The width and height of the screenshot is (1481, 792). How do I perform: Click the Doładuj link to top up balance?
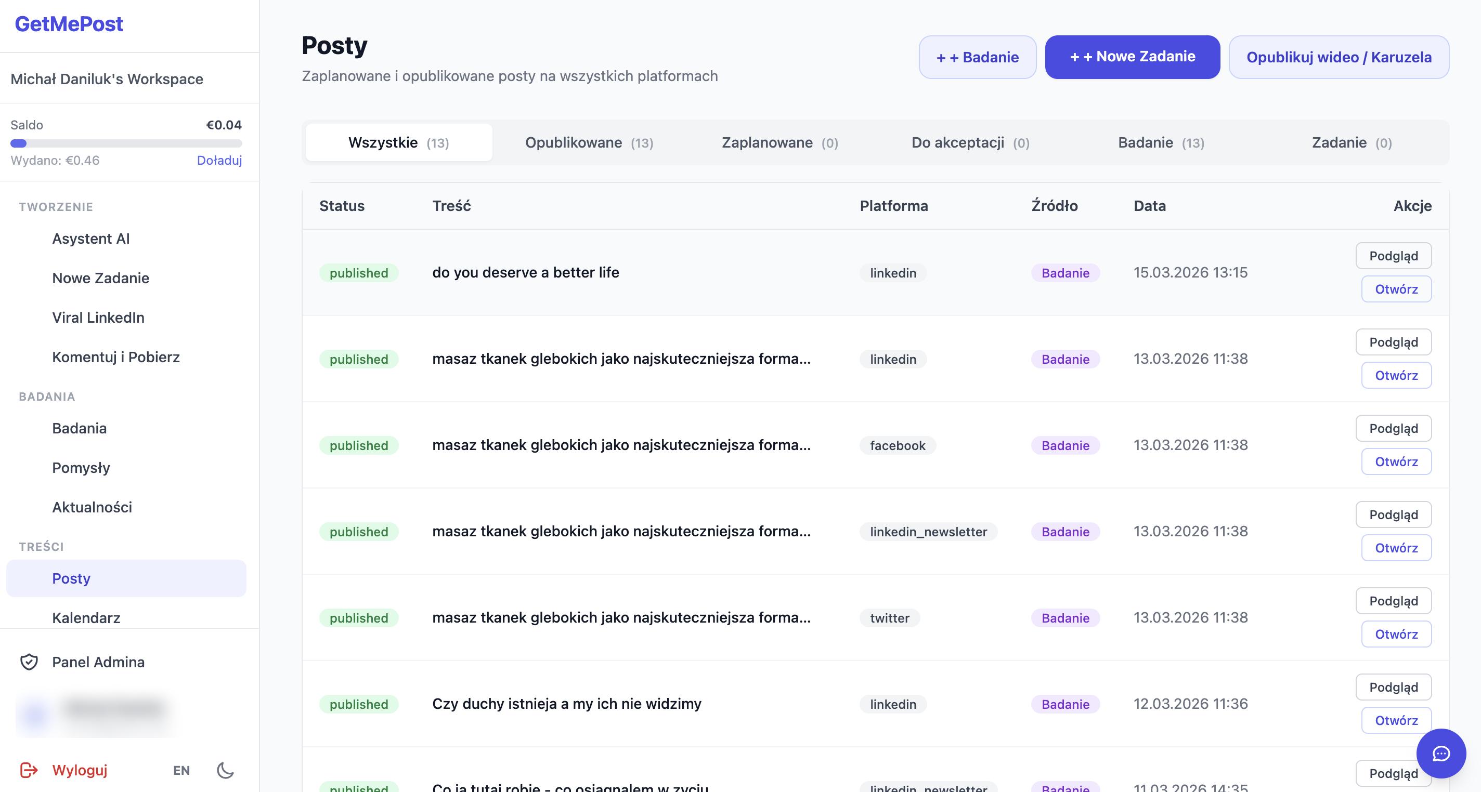[x=218, y=161]
